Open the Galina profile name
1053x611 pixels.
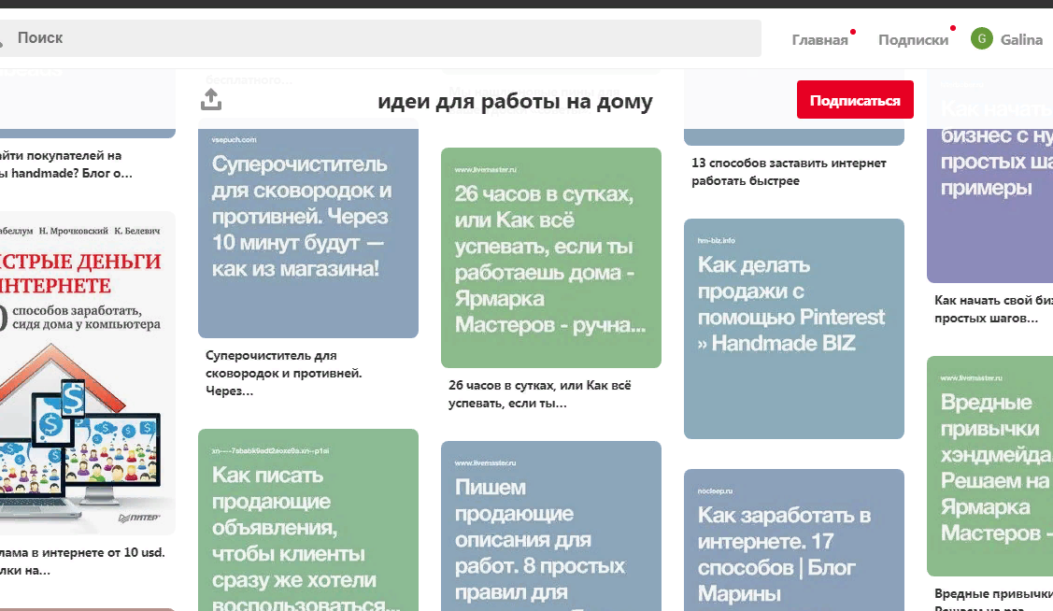pyautogui.click(x=1021, y=39)
